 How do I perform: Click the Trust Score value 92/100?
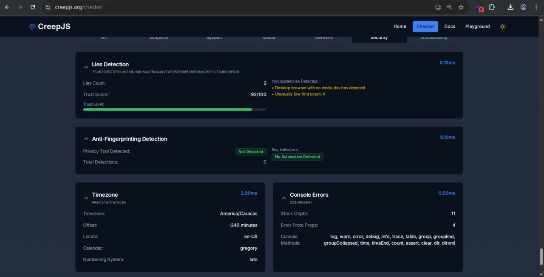click(x=259, y=94)
